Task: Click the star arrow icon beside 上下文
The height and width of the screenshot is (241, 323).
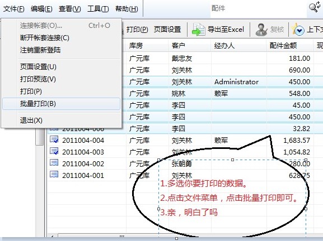Action: (x=298, y=30)
